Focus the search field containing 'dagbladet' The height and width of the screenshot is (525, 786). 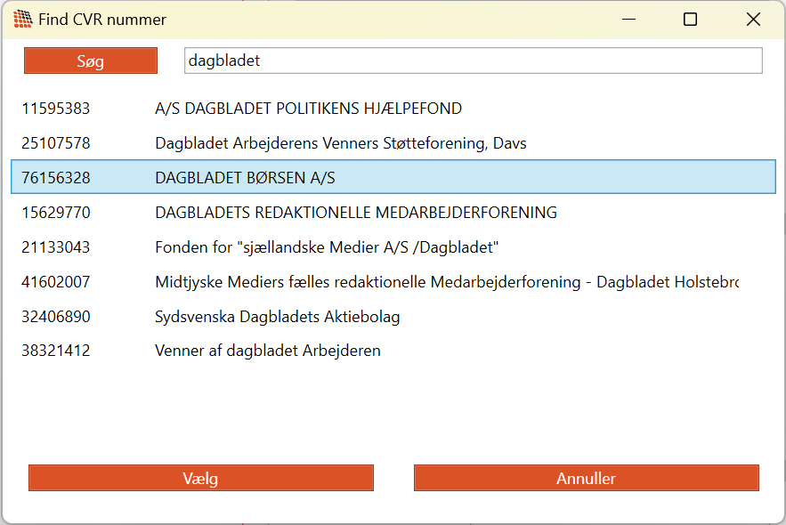pyautogui.click(x=472, y=61)
